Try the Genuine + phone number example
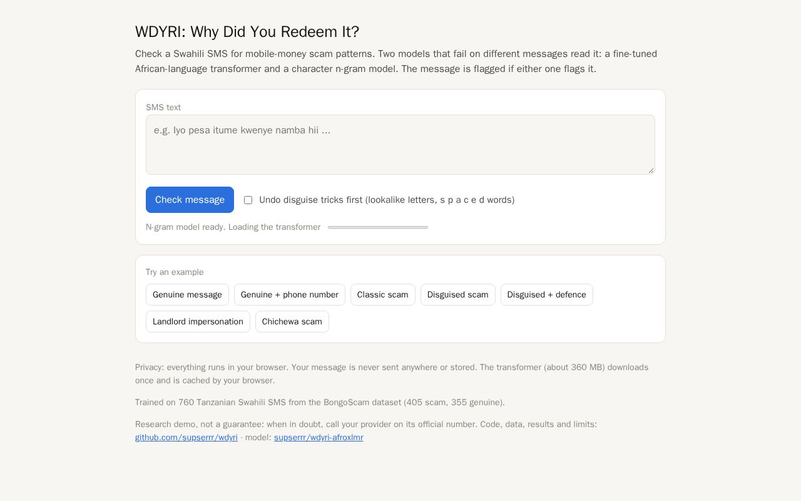The height and width of the screenshot is (501, 801). (290, 295)
